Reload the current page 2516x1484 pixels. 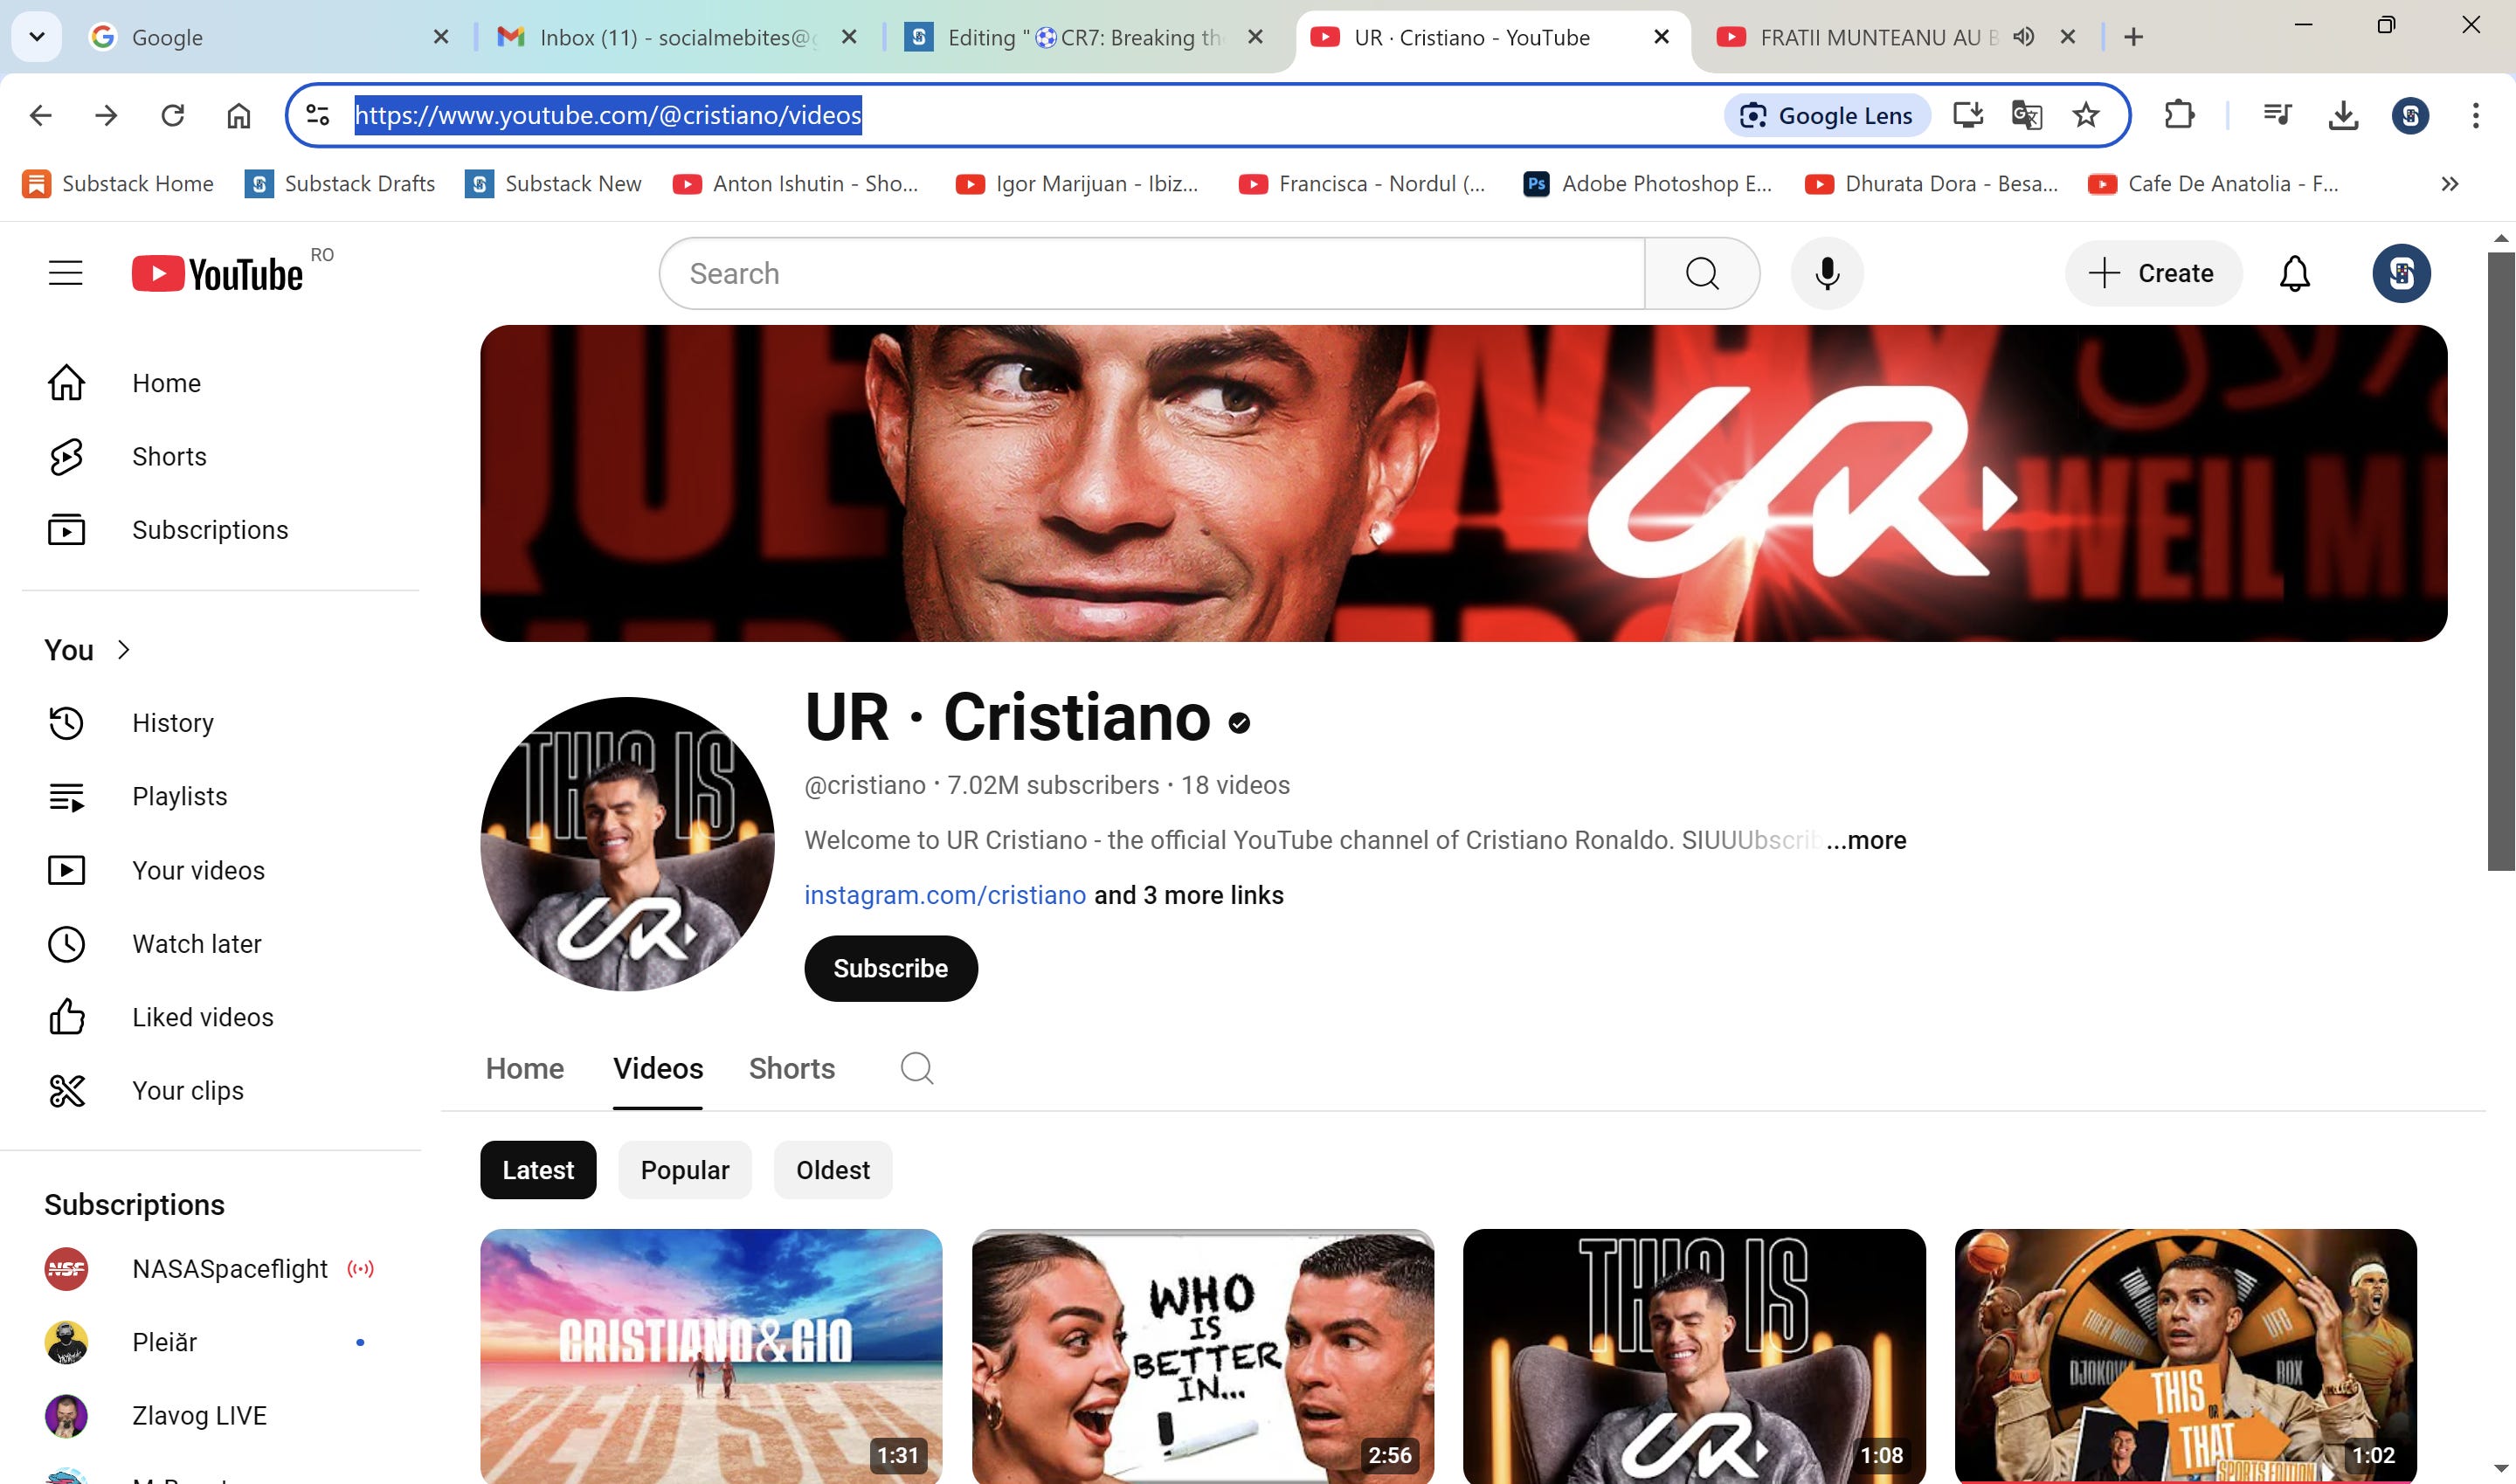pos(173,115)
